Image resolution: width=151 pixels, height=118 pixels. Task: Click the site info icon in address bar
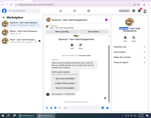pos(16,5)
